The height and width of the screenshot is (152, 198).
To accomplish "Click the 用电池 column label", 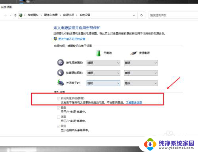I will coord(108,53).
